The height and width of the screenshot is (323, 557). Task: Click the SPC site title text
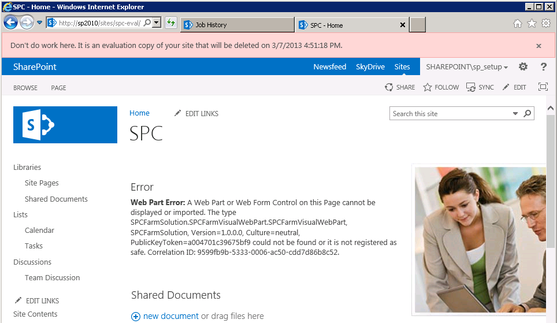coord(146,133)
